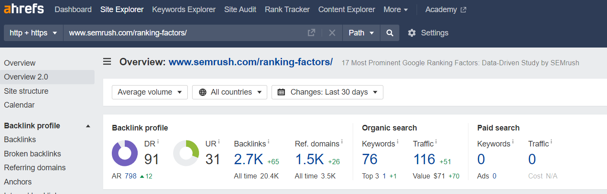Viewport: 607px width, 194px height.
Task: Click the +51 traffic change
Action: tap(446, 162)
